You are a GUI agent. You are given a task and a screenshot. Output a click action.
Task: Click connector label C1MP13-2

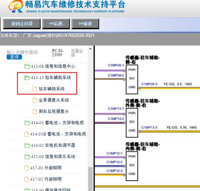(x=116, y=119)
